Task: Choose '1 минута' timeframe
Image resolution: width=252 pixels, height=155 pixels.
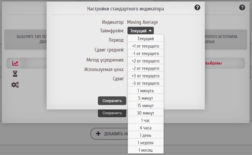Action: pyautogui.click(x=145, y=91)
